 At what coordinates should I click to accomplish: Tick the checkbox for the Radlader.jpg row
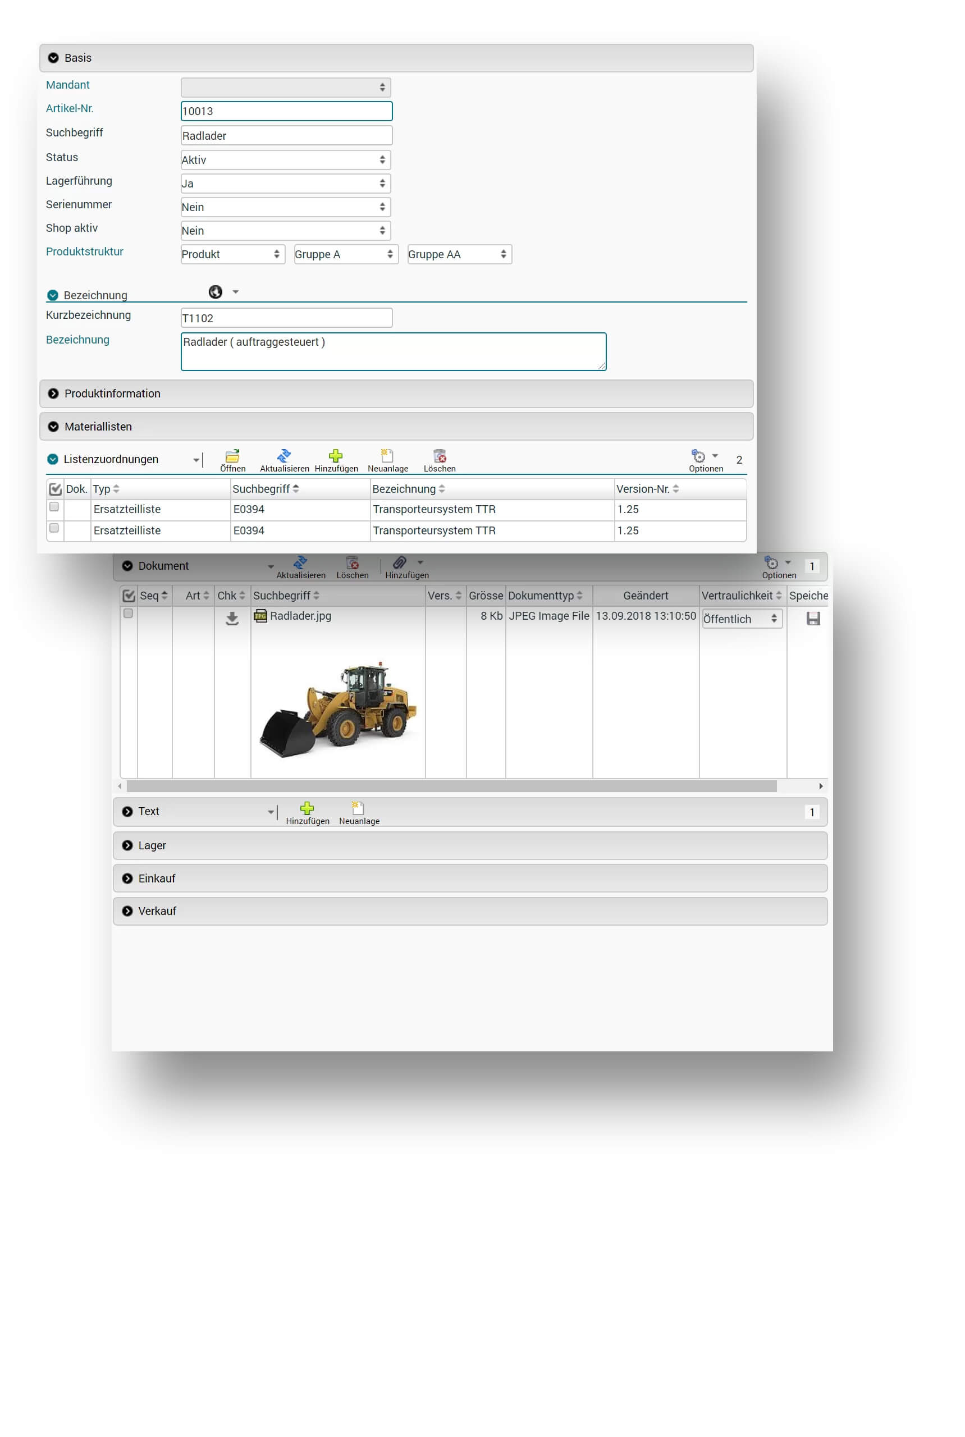click(128, 613)
